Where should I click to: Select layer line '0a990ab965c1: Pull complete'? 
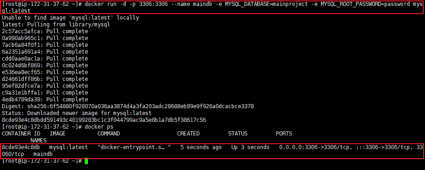pos(45,38)
